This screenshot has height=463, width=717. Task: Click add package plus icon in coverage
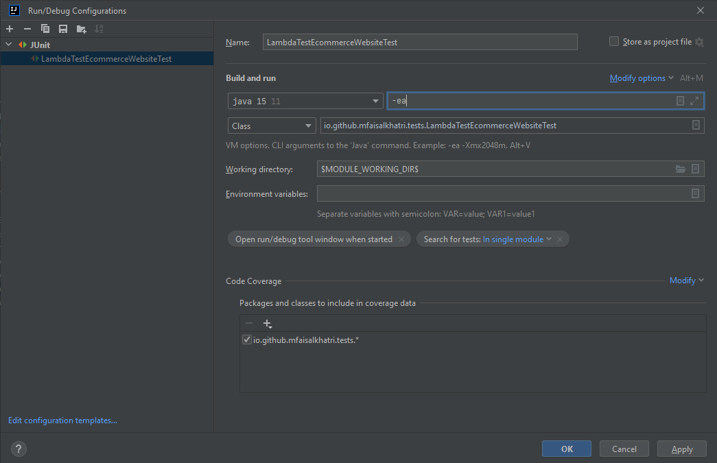click(x=268, y=324)
